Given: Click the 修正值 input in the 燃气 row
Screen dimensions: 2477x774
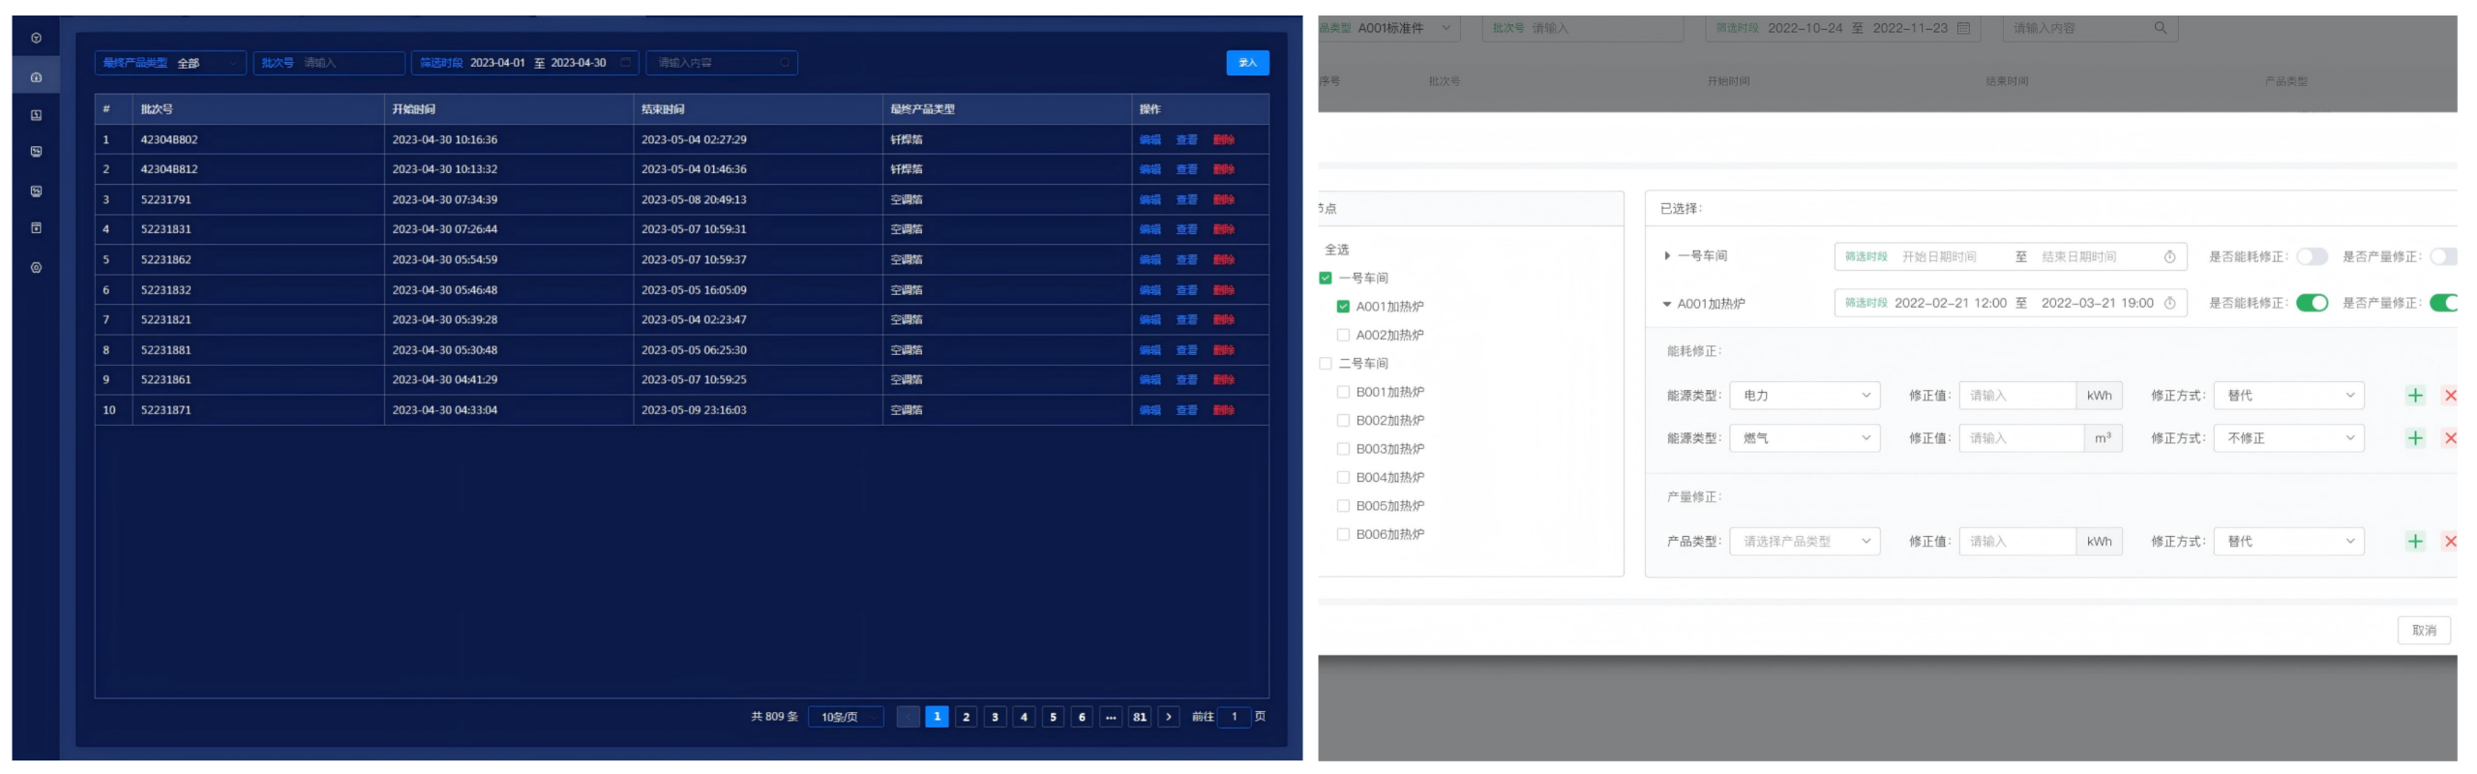Looking at the screenshot, I should 2020,438.
